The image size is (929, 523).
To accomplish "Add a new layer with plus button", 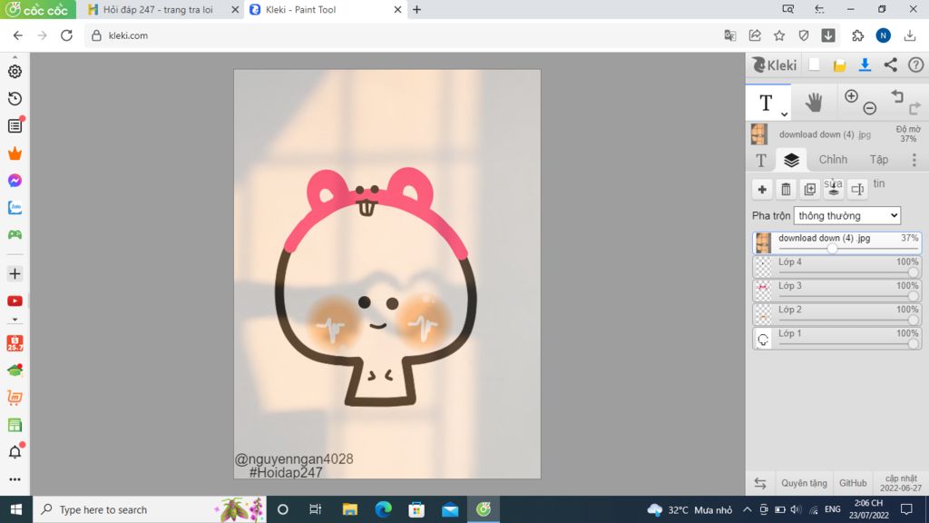I will (x=762, y=189).
